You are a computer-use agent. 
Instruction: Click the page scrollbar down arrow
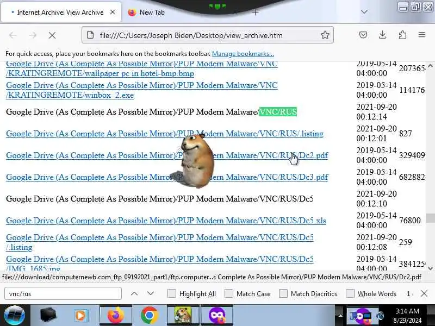pos(430,268)
